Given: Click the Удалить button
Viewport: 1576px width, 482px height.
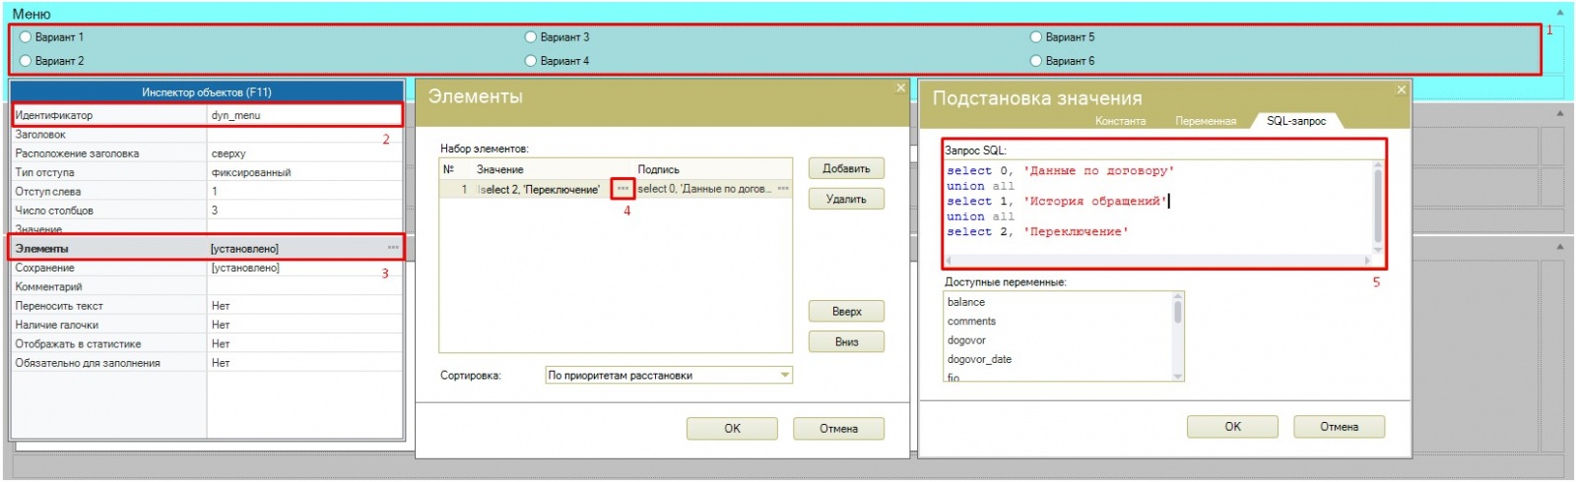Looking at the screenshot, I should [x=845, y=199].
